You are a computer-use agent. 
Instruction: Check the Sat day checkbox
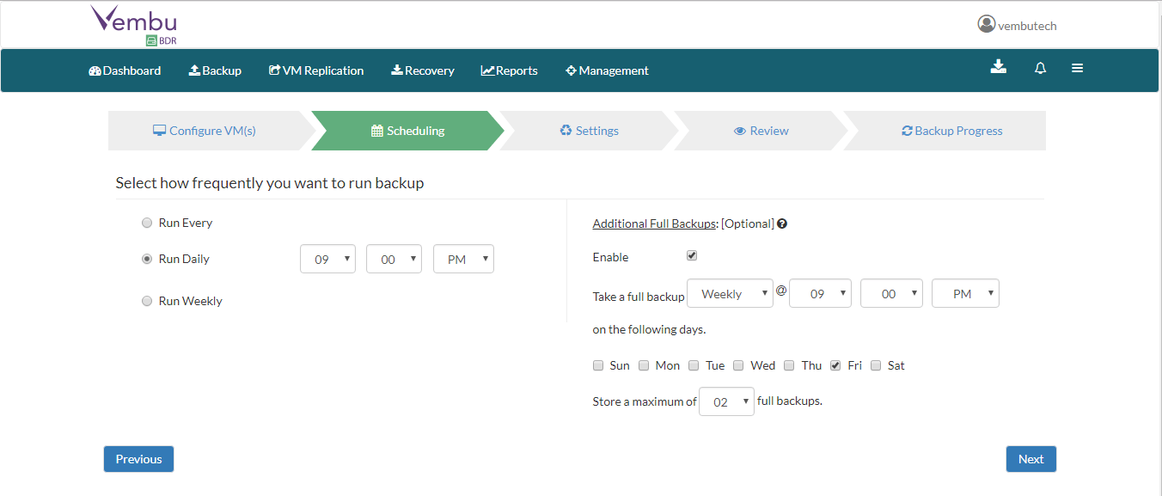pyautogui.click(x=876, y=365)
